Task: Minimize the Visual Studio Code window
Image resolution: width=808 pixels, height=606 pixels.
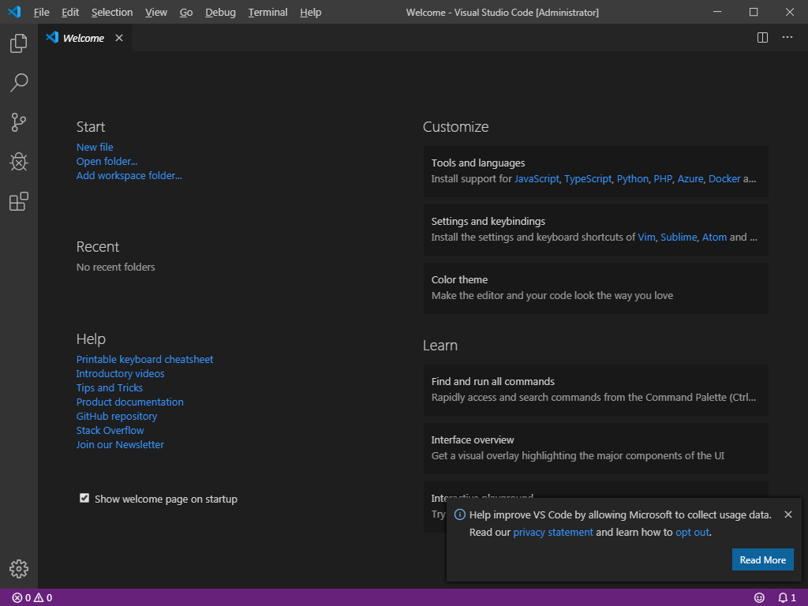Action: 717,12
